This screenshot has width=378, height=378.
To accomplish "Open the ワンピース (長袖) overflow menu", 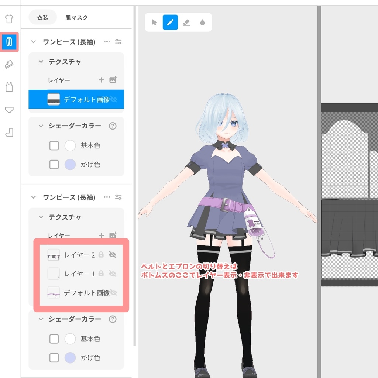I will click(107, 42).
